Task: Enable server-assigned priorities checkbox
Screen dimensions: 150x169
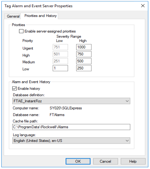Action: coord(21,31)
